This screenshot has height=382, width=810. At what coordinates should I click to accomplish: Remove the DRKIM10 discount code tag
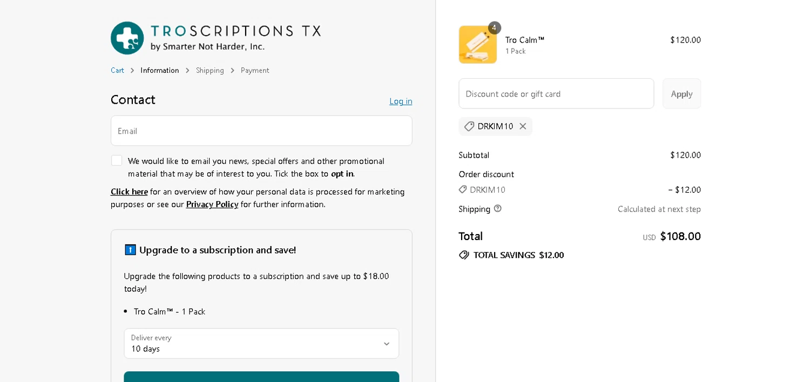tap(523, 126)
